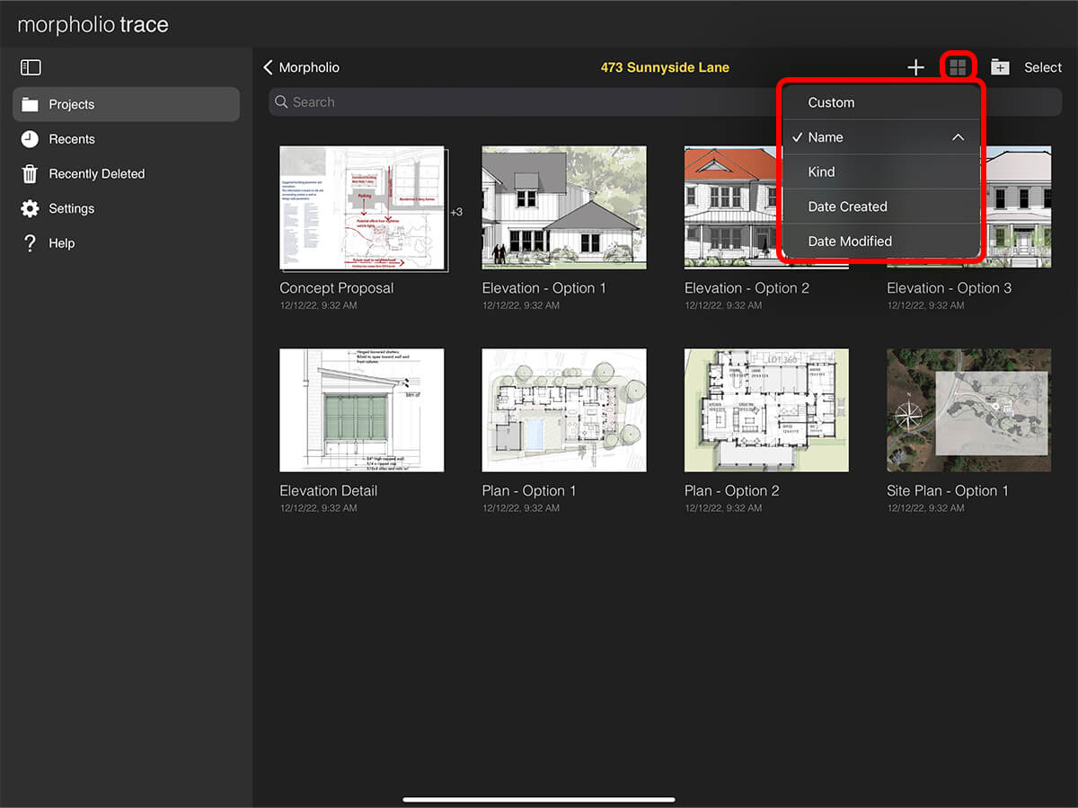Image resolution: width=1078 pixels, height=808 pixels.
Task: Click the Search field
Action: coord(521,102)
